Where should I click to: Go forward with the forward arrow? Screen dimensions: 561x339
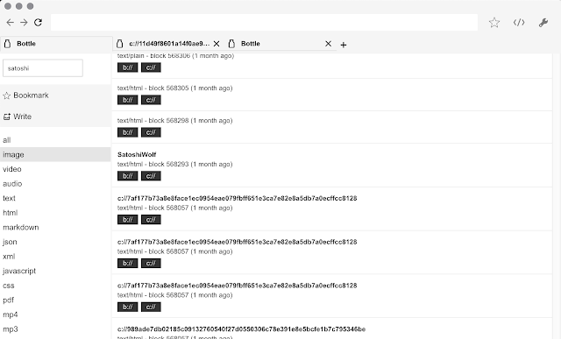pyautogui.click(x=24, y=23)
